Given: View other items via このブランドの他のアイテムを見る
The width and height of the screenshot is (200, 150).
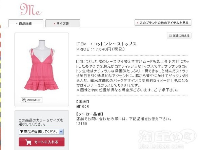Looking at the screenshot, I should pos(163,23).
